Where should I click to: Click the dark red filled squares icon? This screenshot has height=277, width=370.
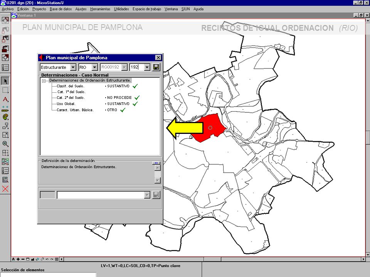(5, 48)
